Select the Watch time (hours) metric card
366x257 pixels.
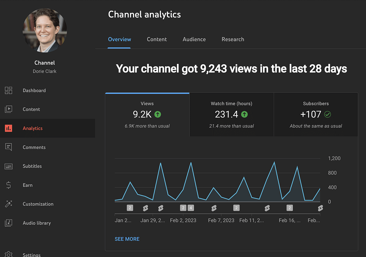(x=232, y=115)
